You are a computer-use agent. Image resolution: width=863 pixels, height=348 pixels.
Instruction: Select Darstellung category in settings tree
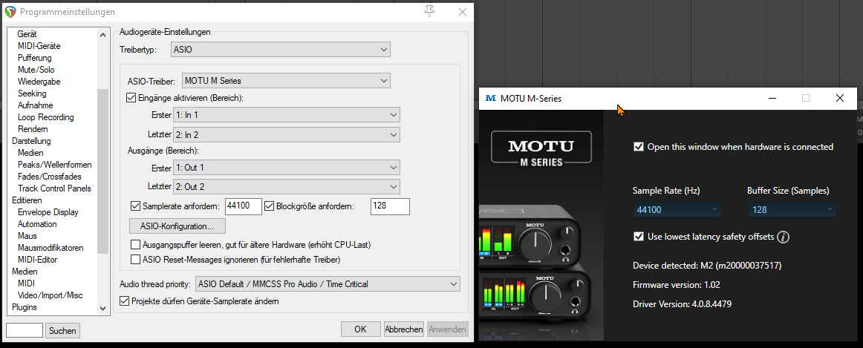tap(31, 141)
